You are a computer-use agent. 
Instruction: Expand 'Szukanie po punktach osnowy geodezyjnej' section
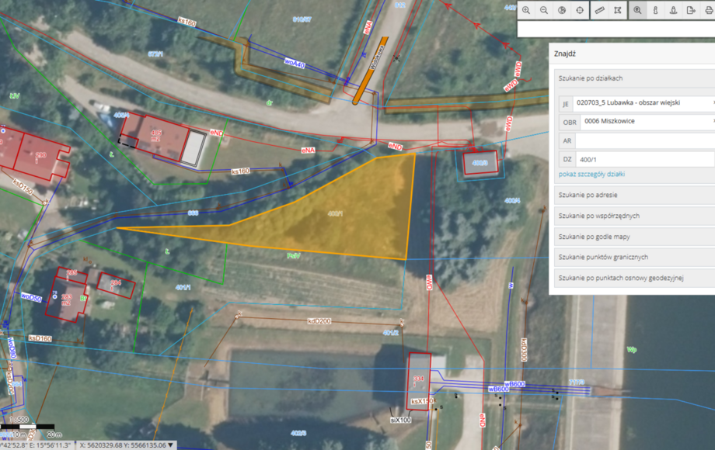tap(634, 278)
